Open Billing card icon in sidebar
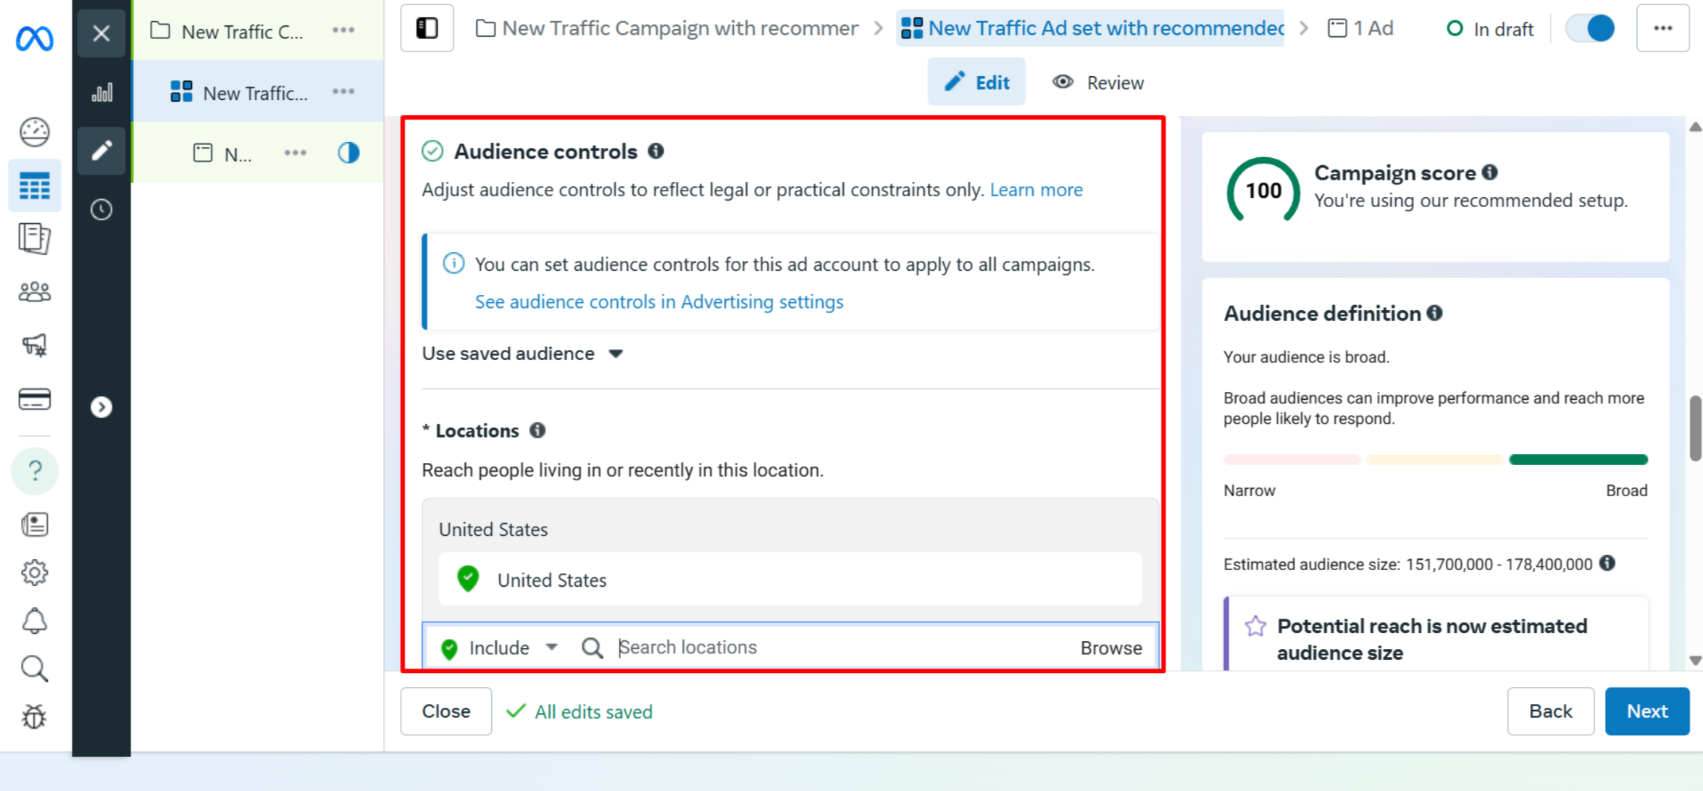 point(34,399)
